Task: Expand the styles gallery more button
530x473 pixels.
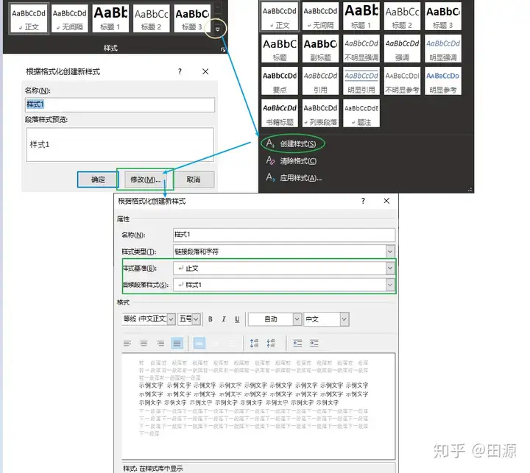Action: pos(218,29)
